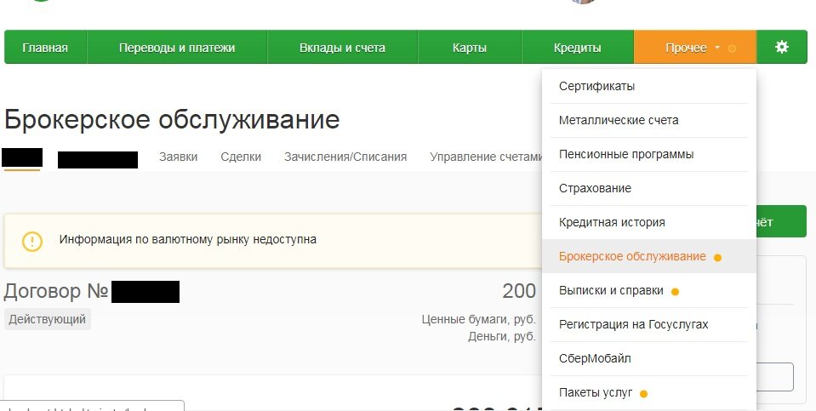Open the Карты menu

click(470, 48)
